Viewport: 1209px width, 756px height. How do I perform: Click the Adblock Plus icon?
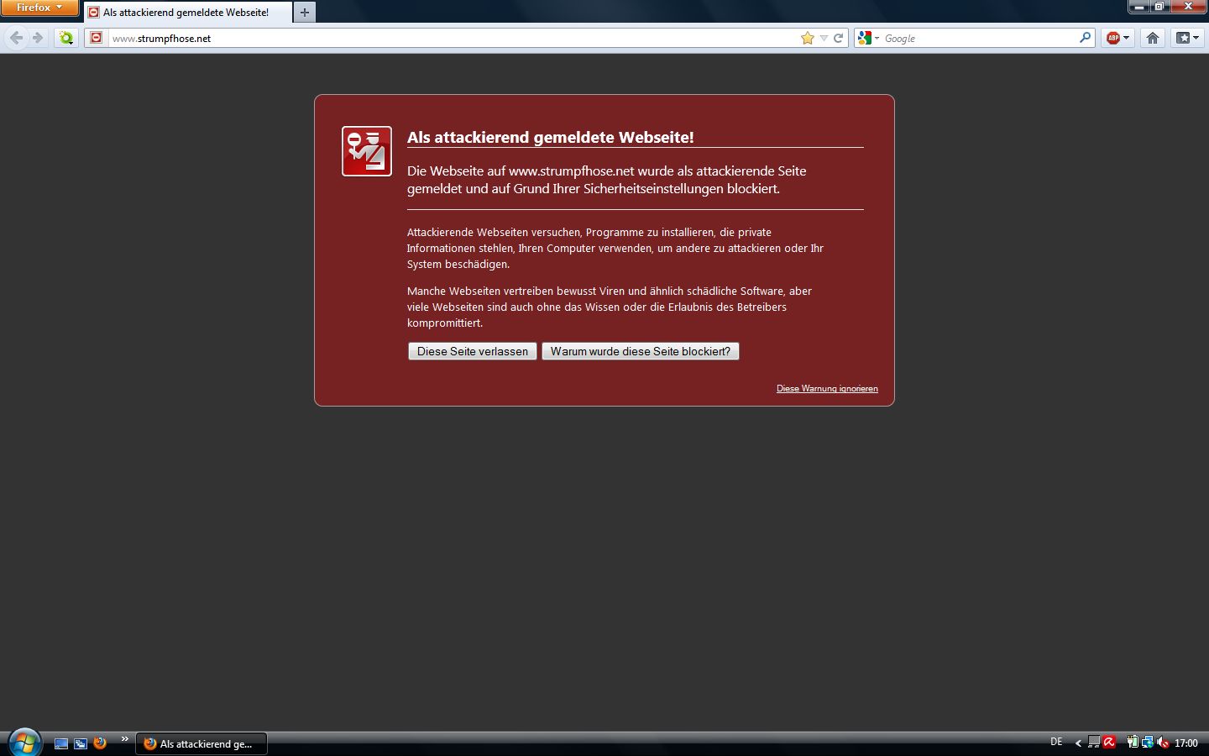click(x=1113, y=38)
